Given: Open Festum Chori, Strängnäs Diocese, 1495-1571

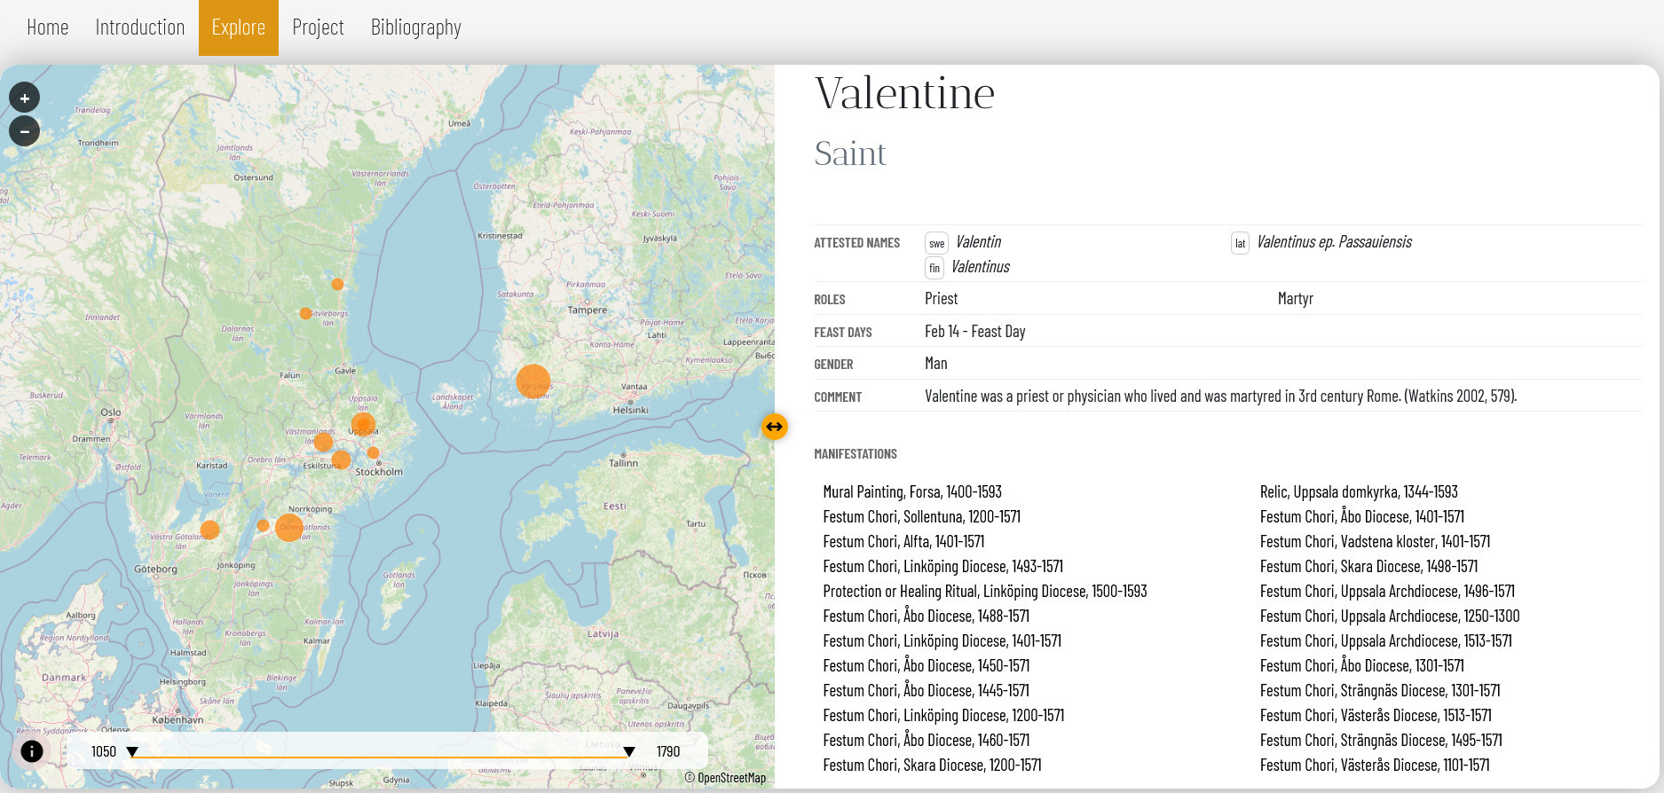Looking at the screenshot, I should pos(1381,741).
